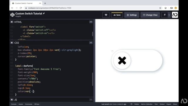Bookmark page with star icon
Image resolution: width=188 pixels, height=106 pixels.
coord(160,8)
